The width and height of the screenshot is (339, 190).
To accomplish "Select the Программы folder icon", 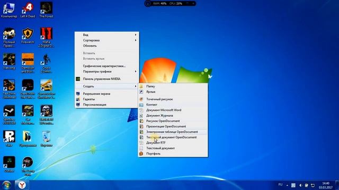I will click(28, 139).
